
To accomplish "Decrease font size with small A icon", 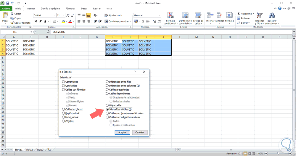I will pyautogui.click(x=72, y=15).
